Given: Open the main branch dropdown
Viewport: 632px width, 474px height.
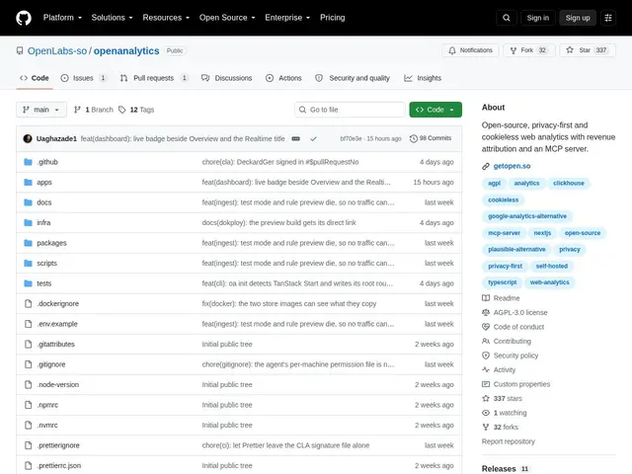Looking at the screenshot, I should pos(41,110).
